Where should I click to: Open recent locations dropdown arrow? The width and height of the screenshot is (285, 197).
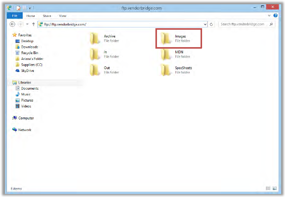(x=27, y=24)
